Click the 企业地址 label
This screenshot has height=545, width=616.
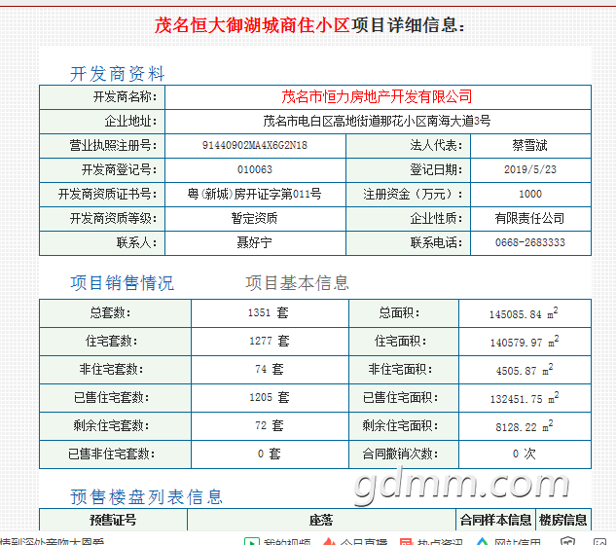[130, 121]
